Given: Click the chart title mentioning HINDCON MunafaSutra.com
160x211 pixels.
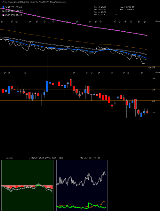Looking at the screenshot, I should click(34, 2).
